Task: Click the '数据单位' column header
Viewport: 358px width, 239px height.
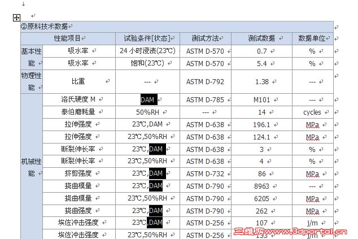Action: pyautogui.click(x=313, y=38)
